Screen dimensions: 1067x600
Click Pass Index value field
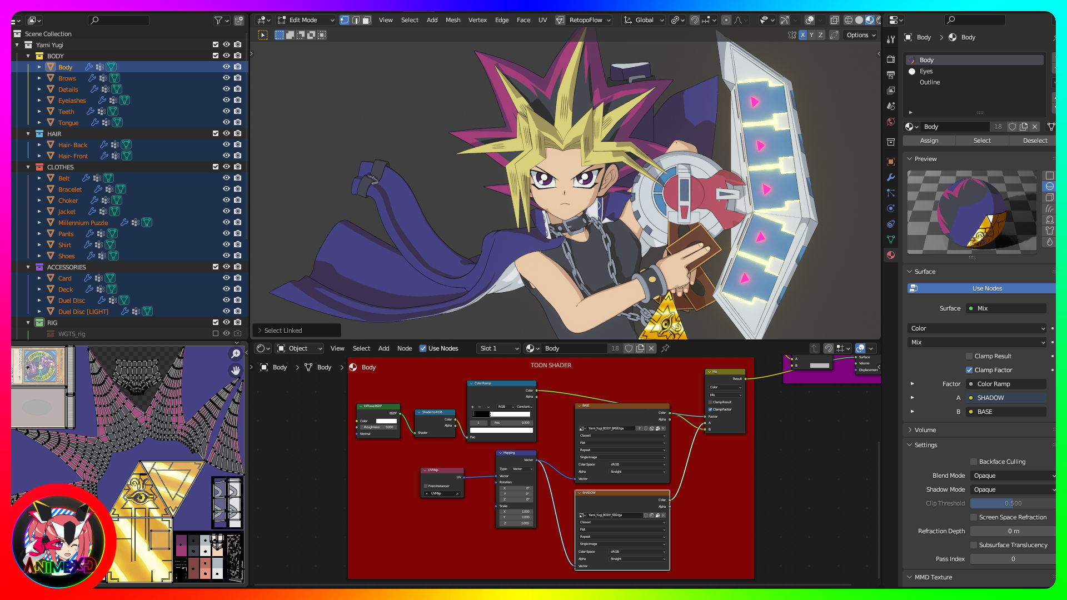(x=1013, y=559)
